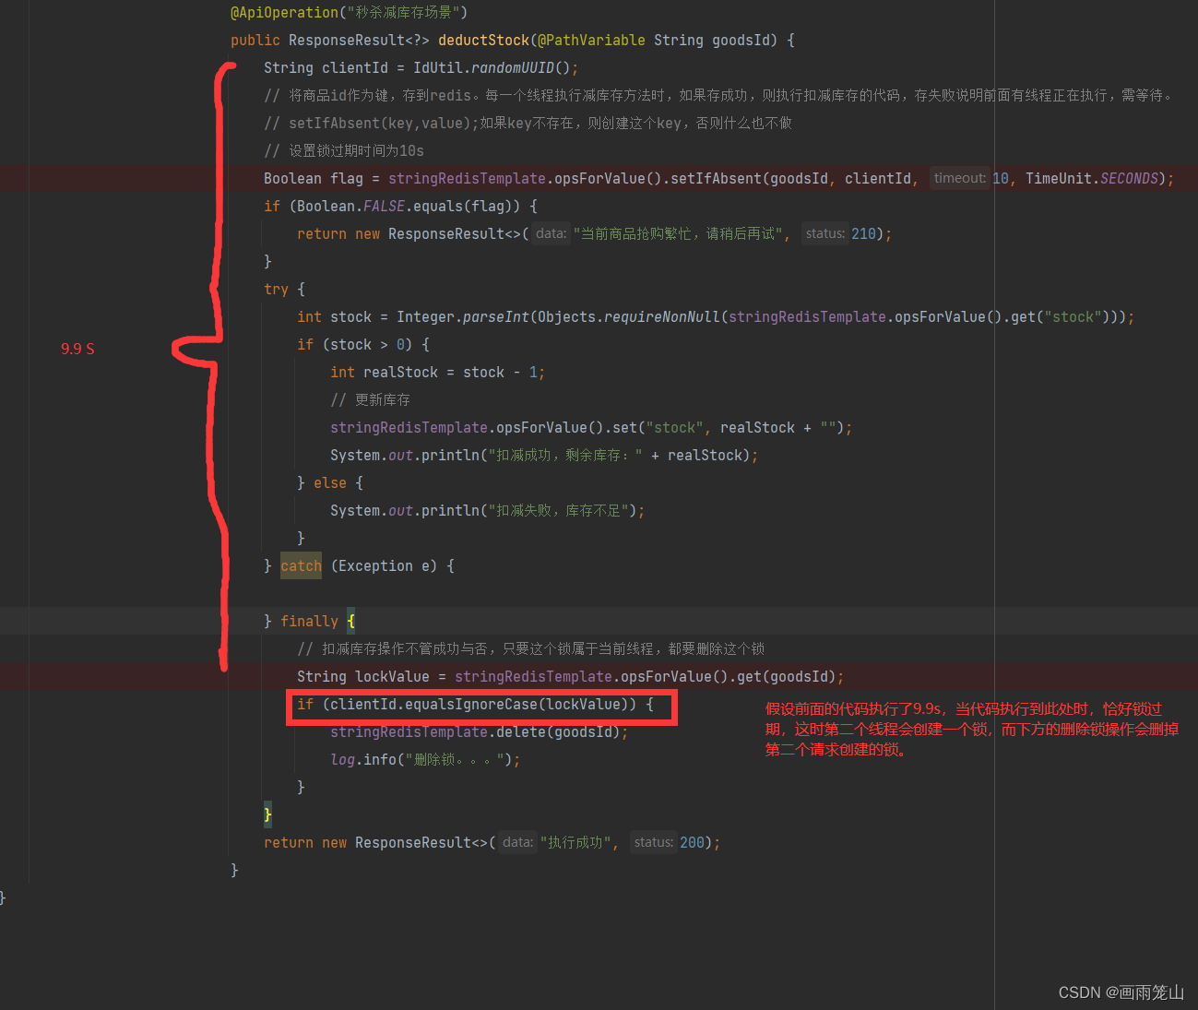This screenshot has height=1010, width=1198.
Task: Click the set method in opsForValue().set
Action: click(624, 427)
